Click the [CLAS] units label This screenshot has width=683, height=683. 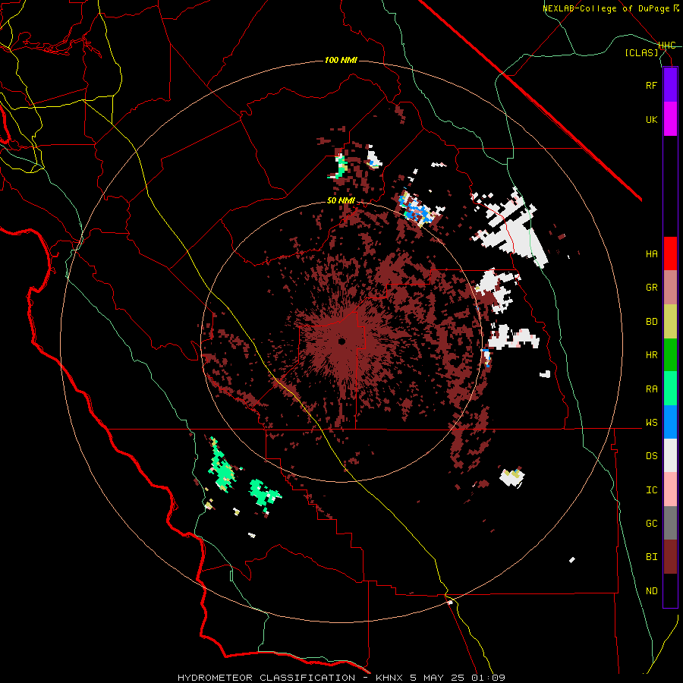[x=641, y=53]
